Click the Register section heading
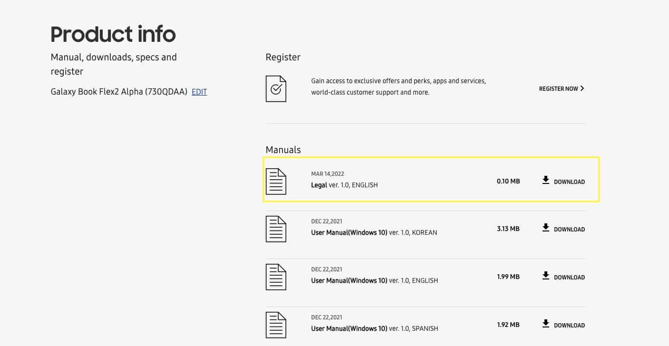 tap(283, 58)
